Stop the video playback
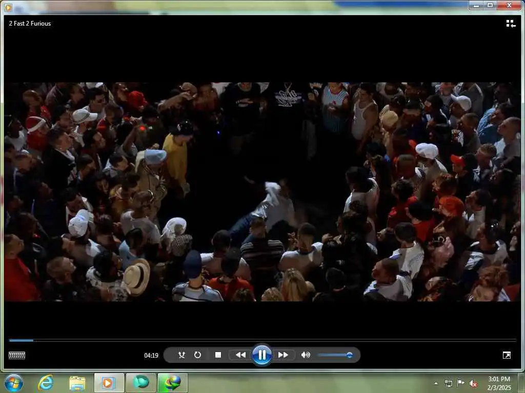The width and height of the screenshot is (525, 393). [218, 355]
